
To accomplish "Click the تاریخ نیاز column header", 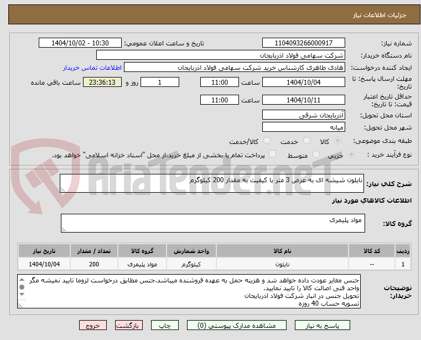I will pyautogui.click(x=44, y=251).
